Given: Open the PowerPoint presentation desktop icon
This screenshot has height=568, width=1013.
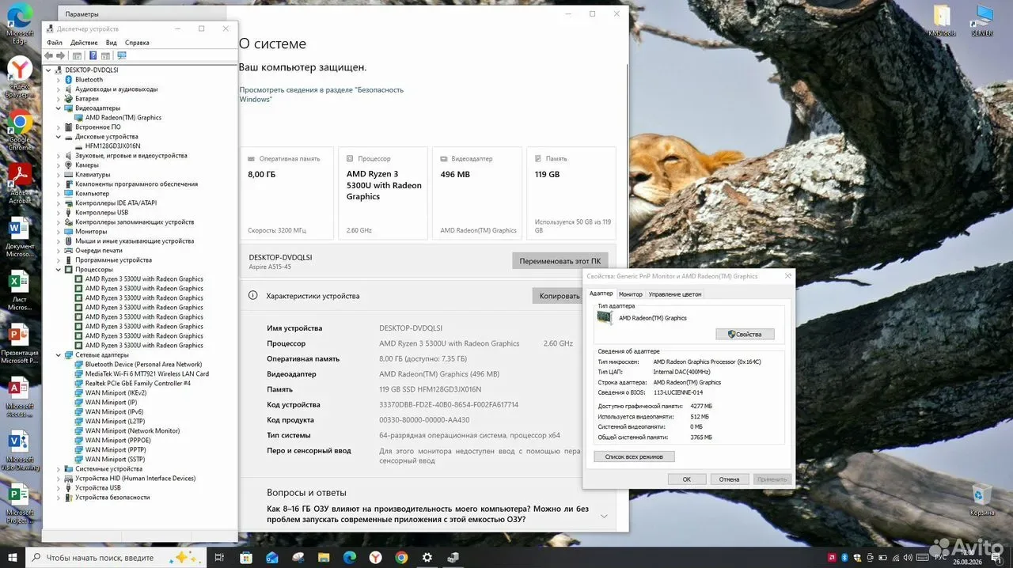Looking at the screenshot, I should (x=20, y=343).
